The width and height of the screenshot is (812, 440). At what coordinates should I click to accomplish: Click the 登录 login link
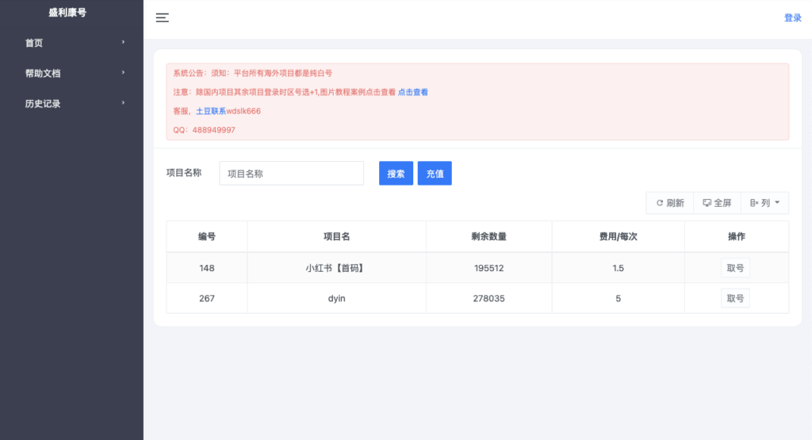point(792,17)
